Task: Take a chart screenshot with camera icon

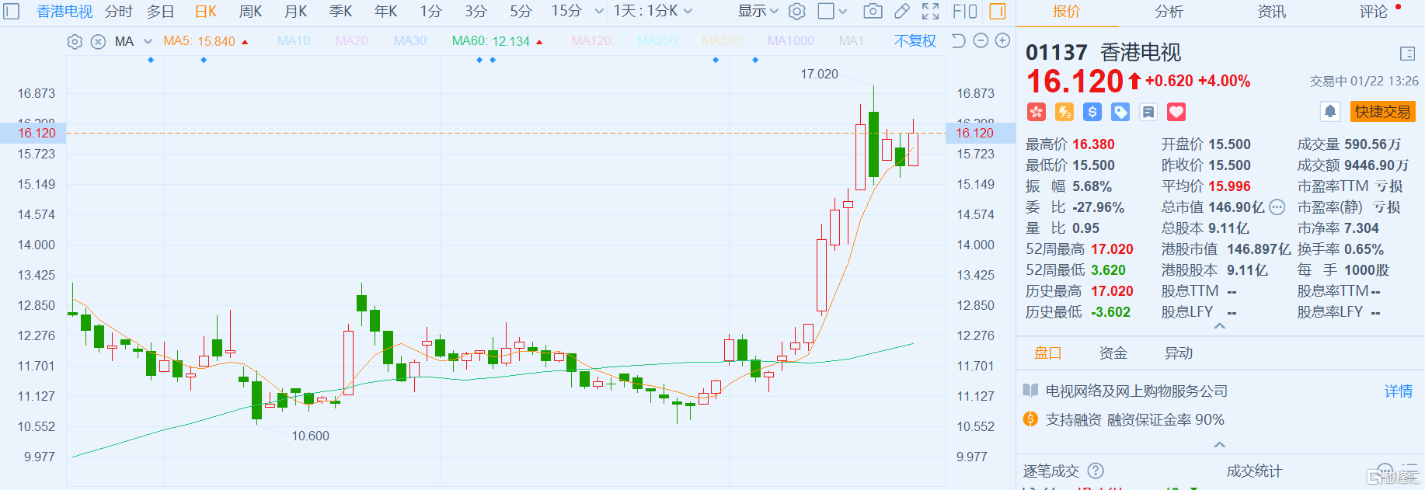Action: click(x=873, y=12)
